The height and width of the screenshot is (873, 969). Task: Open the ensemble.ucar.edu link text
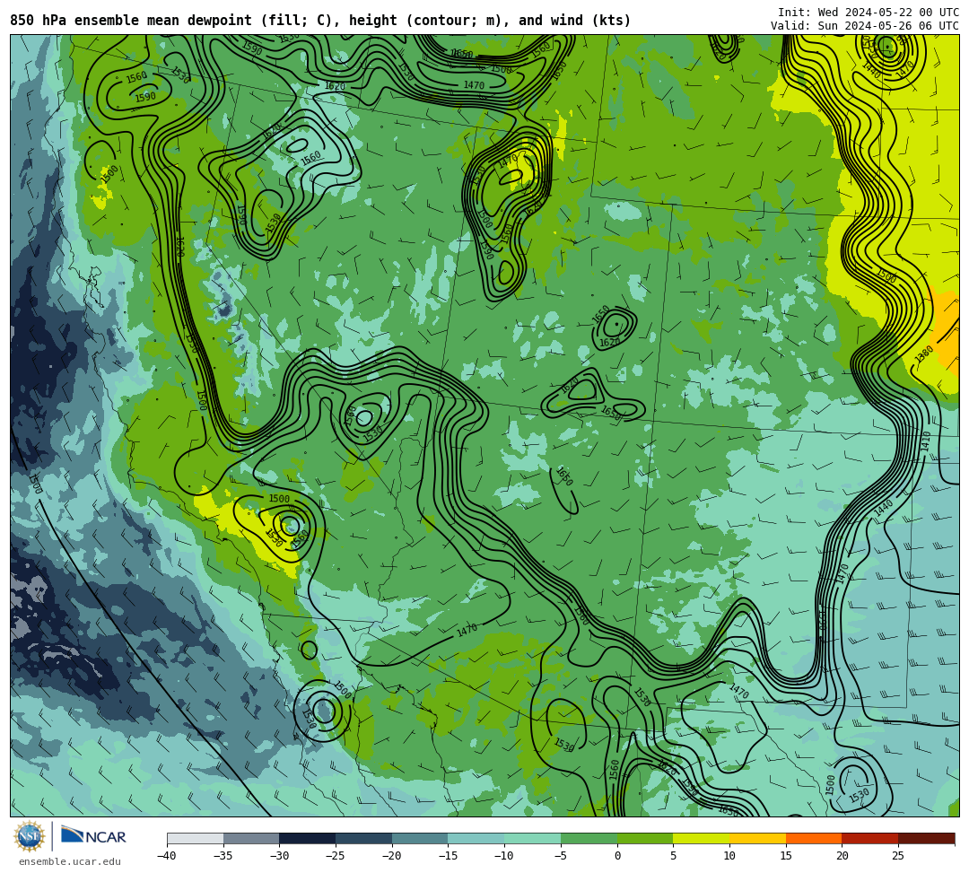click(69, 861)
